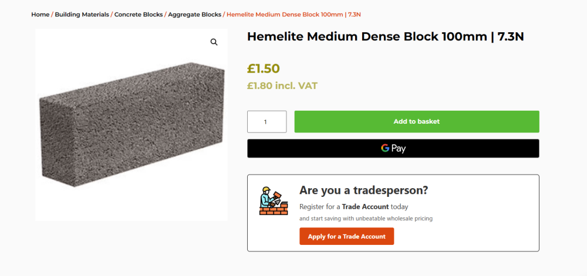The height and width of the screenshot is (276, 587).
Task: Apply for a Trade Account
Action: pos(346,236)
